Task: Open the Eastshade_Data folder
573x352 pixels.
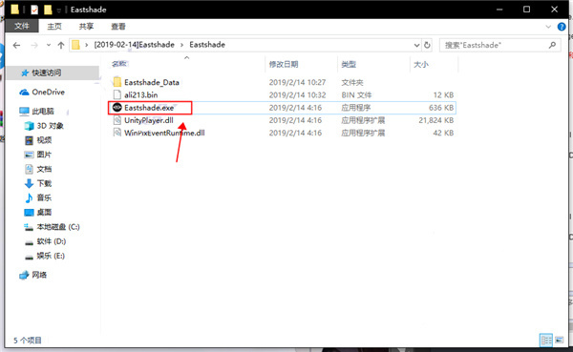Action: coord(152,82)
